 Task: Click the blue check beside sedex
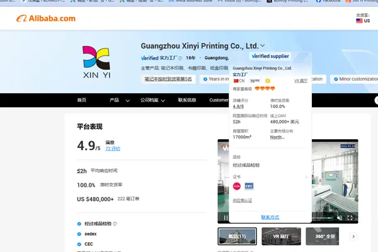[x=79, y=234]
